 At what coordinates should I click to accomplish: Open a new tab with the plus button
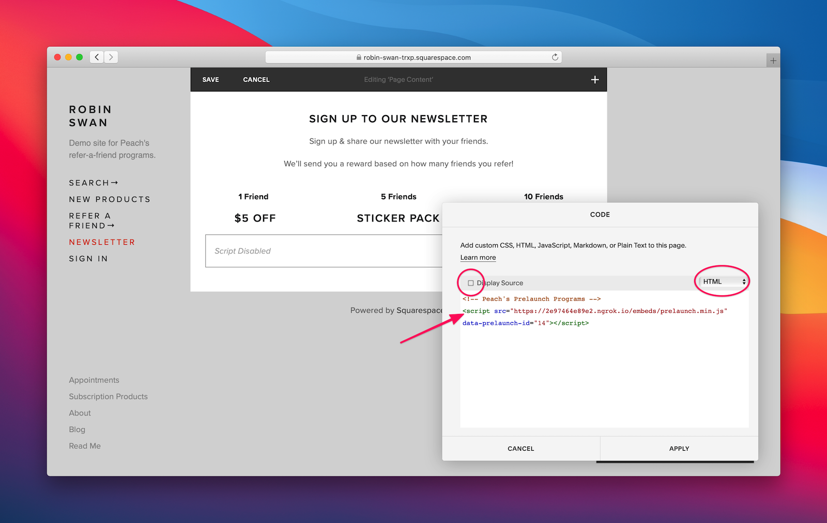pos(773,60)
